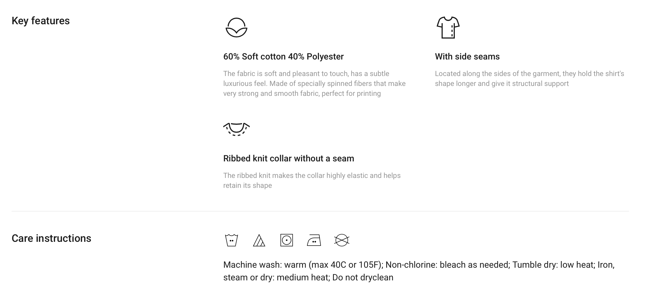Click Ribbed knit collar without a seam title

coord(289,158)
